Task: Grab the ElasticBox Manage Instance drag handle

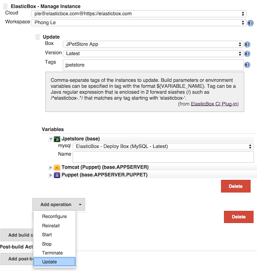Action: (6, 6)
